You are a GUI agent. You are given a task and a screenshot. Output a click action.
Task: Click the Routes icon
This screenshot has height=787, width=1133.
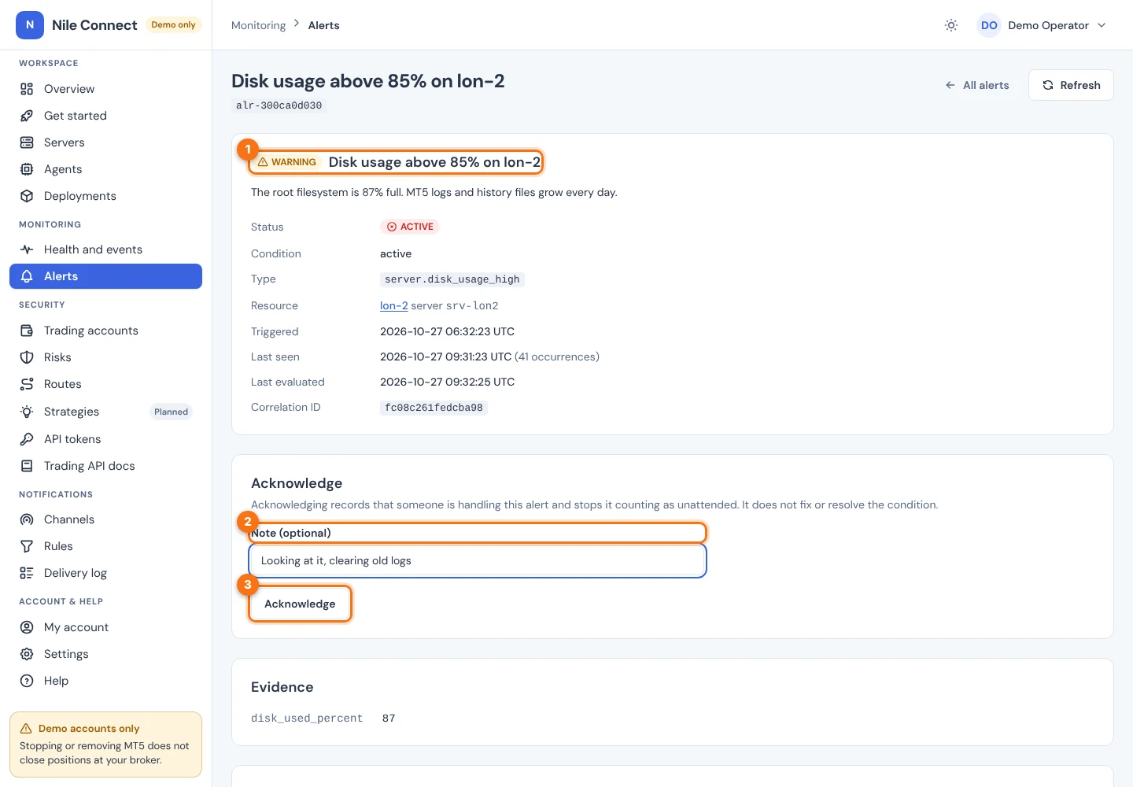tap(27, 384)
